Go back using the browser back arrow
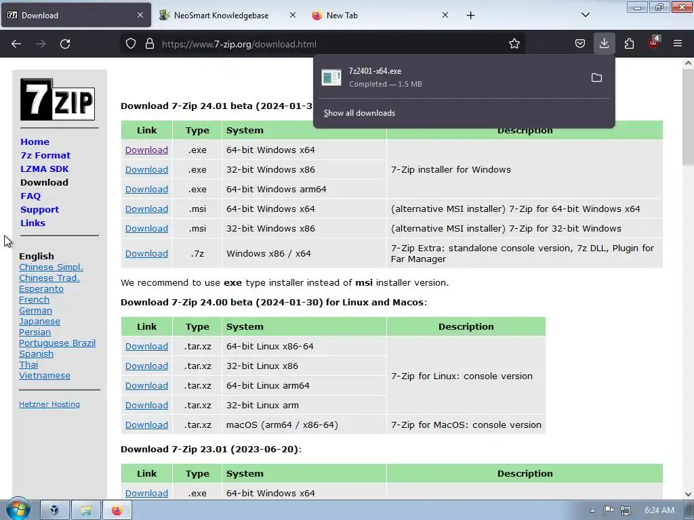694x520 pixels. pyautogui.click(x=16, y=44)
